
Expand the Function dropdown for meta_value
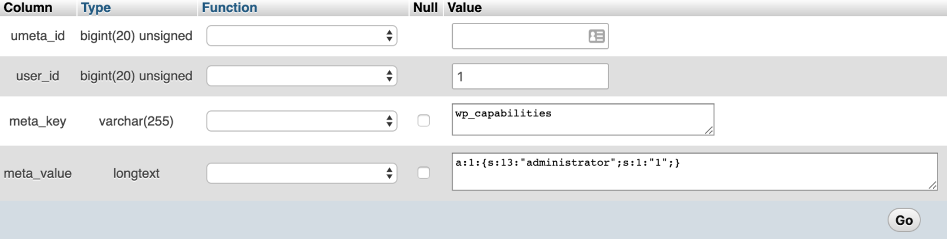(301, 173)
